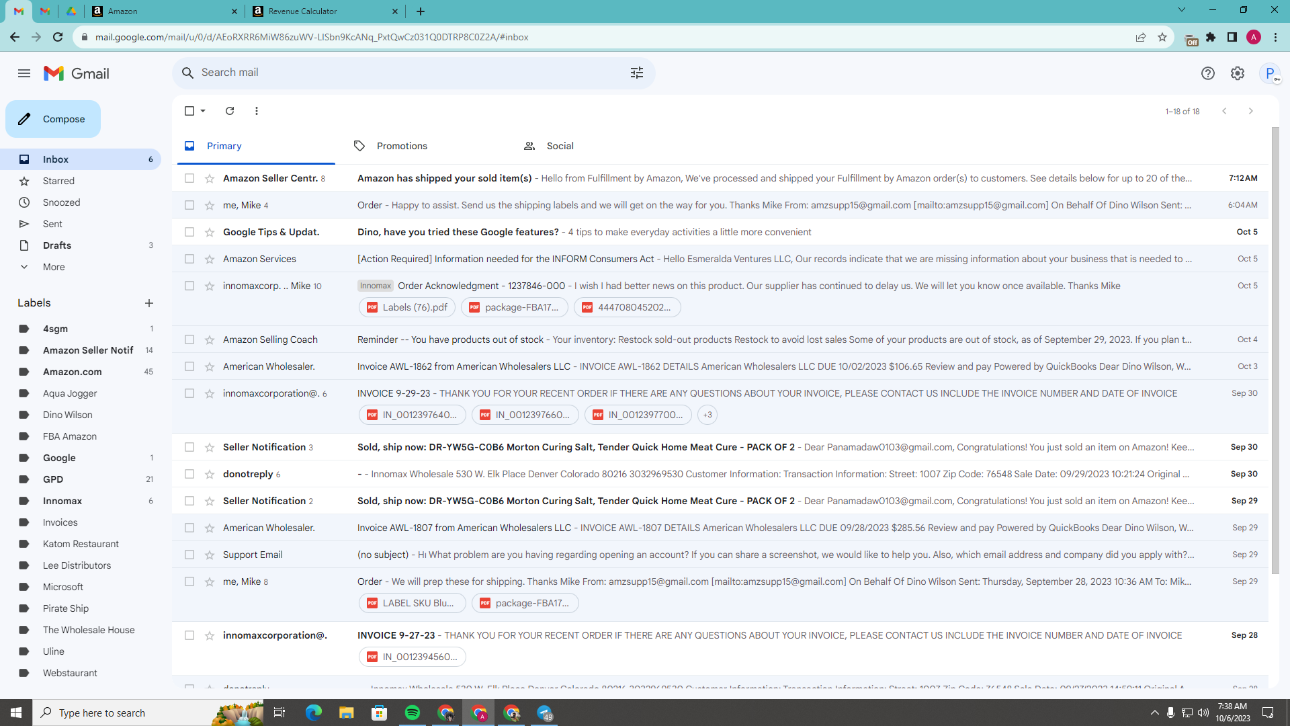The width and height of the screenshot is (1290, 726).
Task: Star the Support Email message
Action: 210,555
